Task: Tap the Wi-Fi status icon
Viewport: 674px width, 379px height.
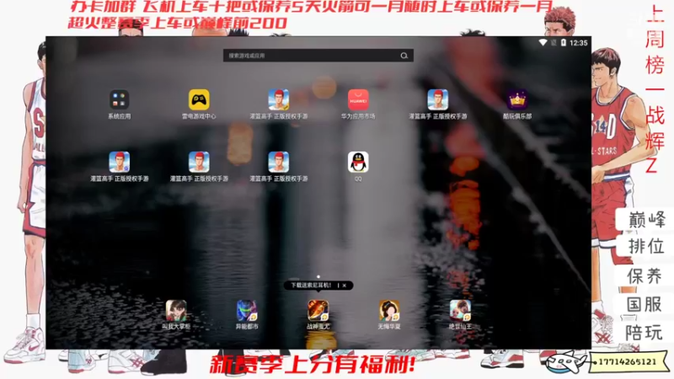Action: tap(543, 43)
